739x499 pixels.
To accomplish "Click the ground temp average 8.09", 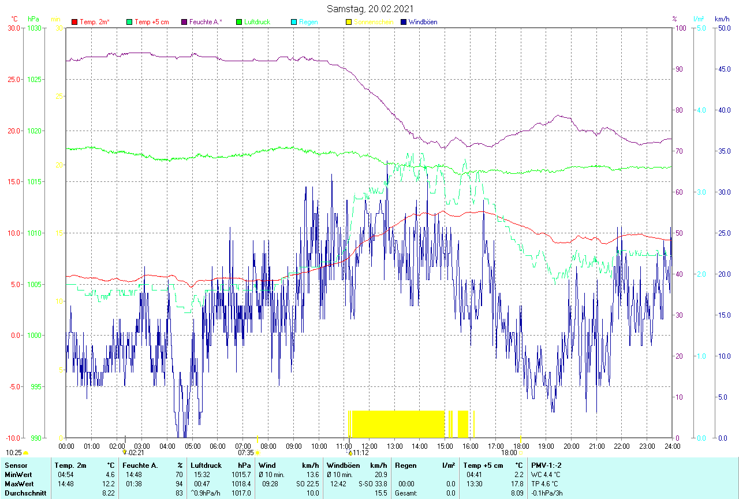I will tap(517, 493).
